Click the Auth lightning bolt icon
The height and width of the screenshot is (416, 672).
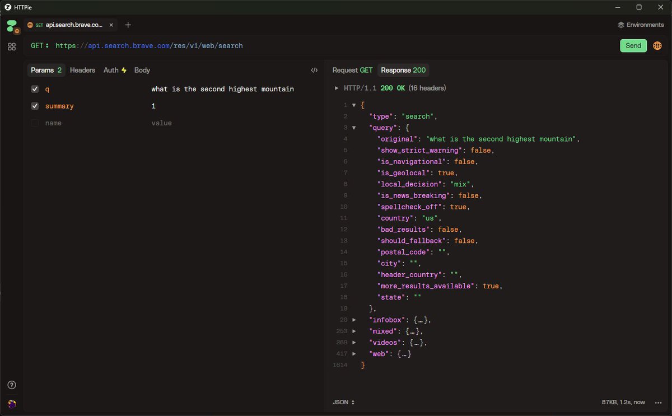124,71
